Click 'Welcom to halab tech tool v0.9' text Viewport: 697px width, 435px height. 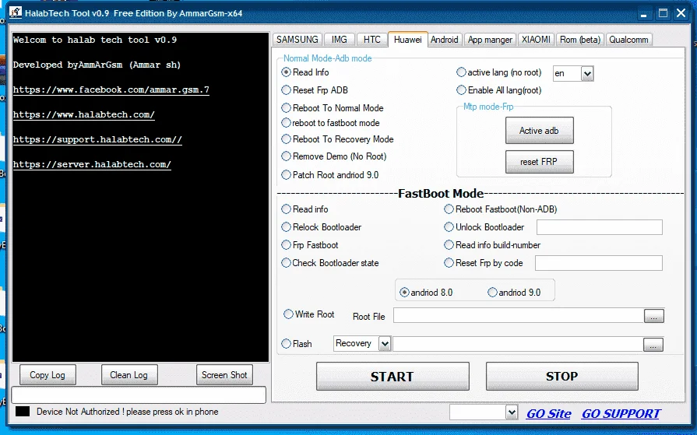pos(95,40)
